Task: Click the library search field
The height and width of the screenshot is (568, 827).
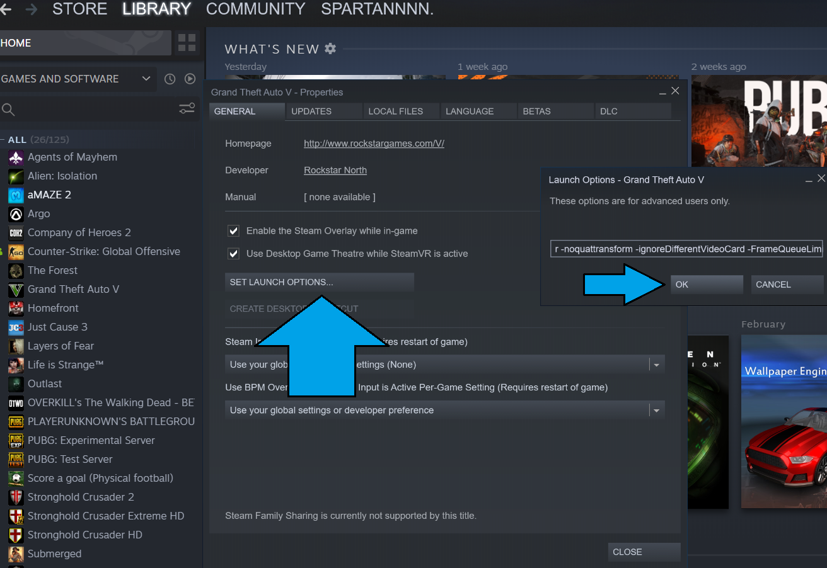Action: coord(88,110)
